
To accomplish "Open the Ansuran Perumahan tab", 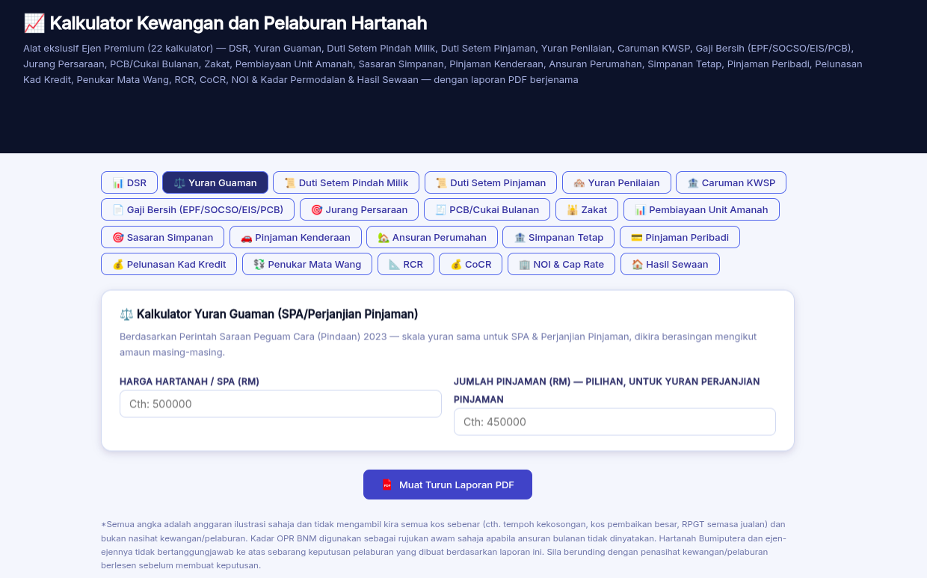I will tap(432, 237).
